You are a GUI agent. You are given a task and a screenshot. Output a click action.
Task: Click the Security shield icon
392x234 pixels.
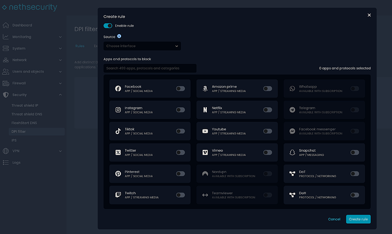(6, 95)
